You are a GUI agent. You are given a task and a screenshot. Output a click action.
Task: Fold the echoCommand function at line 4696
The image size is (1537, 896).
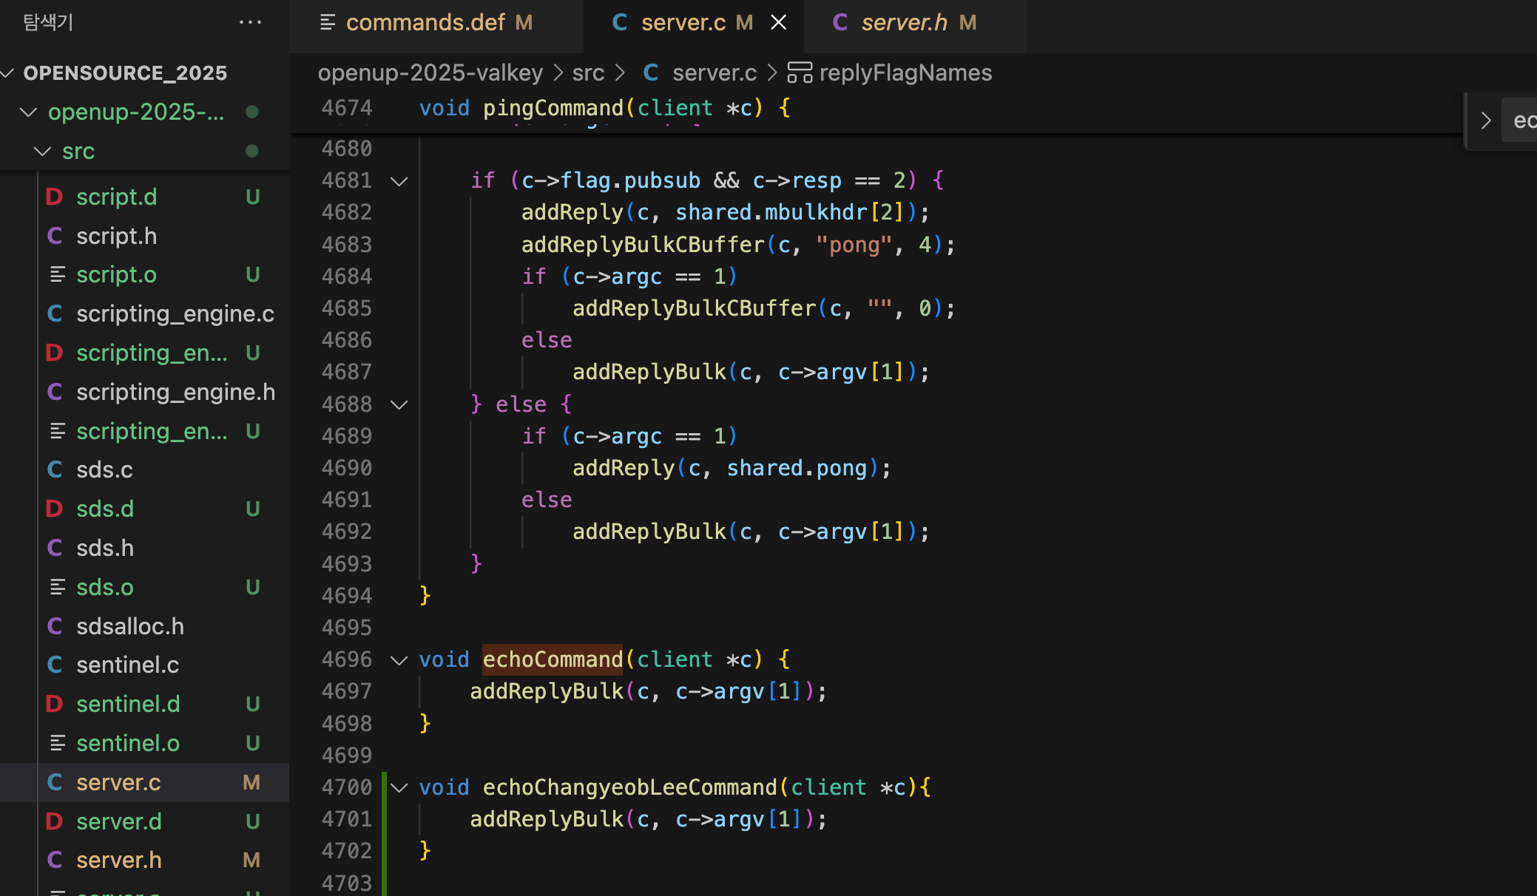click(399, 660)
